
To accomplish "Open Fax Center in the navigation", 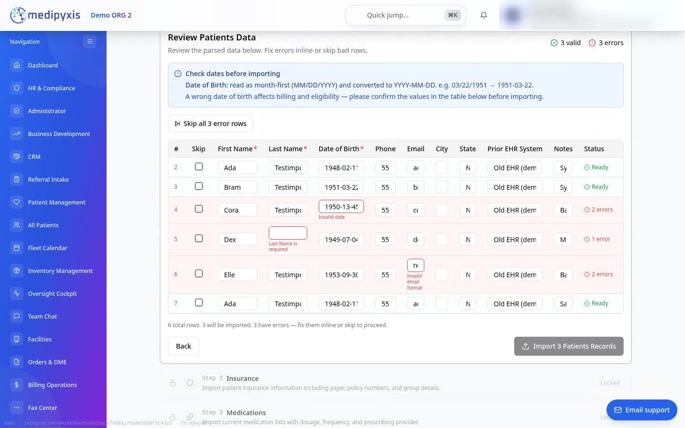I will (53, 408).
